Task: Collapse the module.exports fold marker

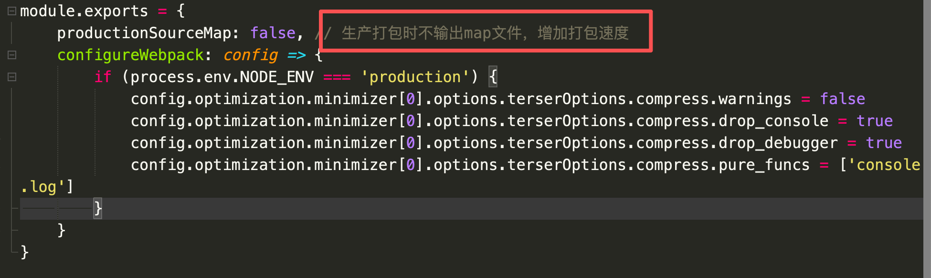Action: pos(12,11)
